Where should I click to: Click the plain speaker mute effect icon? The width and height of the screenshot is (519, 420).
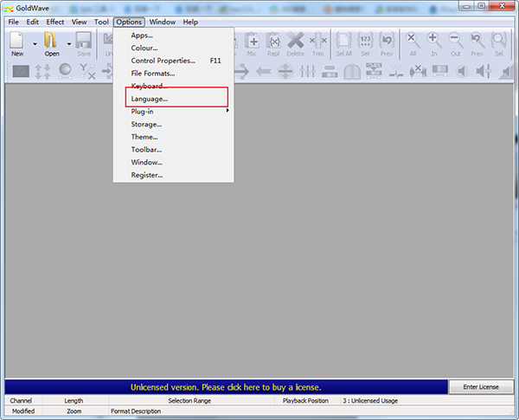[462, 71]
